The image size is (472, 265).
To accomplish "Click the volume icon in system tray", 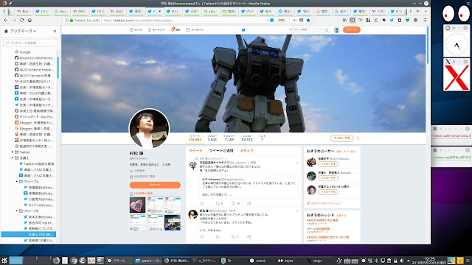I will click(401, 261).
